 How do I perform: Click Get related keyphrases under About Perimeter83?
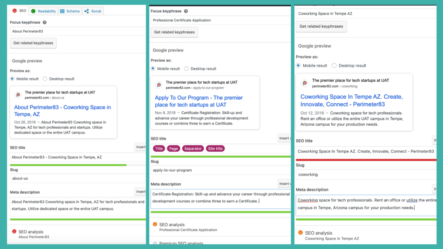coord(33,43)
